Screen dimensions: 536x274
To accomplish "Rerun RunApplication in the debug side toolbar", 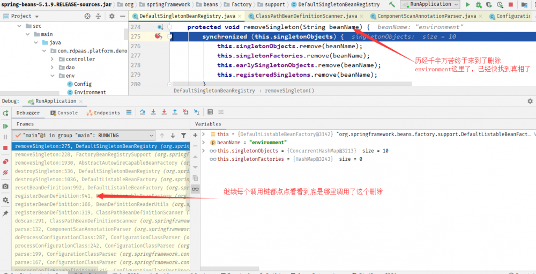I will coord(5,113).
